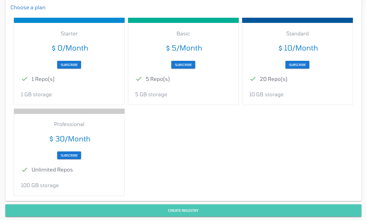Click the 'Standard' plan title
The height and width of the screenshot is (220, 366).
click(x=298, y=34)
